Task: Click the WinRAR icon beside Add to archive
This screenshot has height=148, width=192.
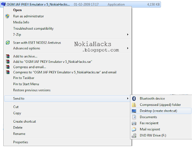Action: pos(8,56)
